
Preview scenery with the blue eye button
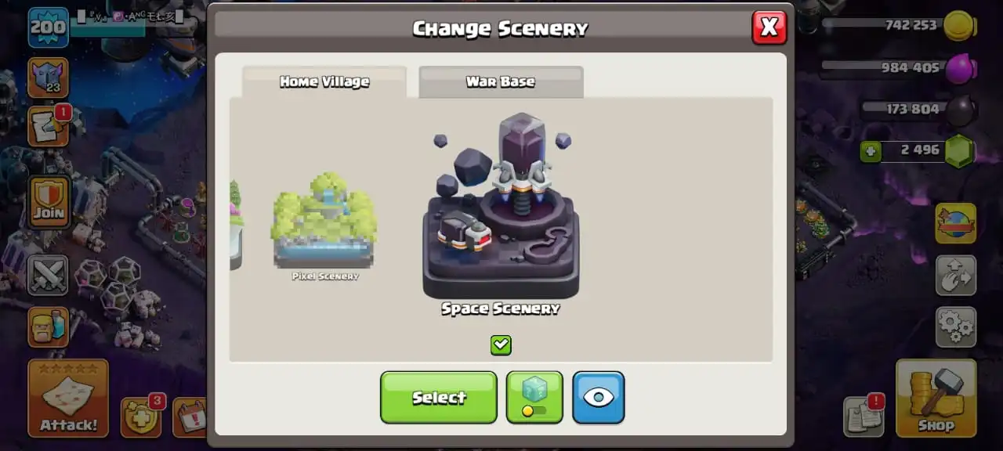click(599, 397)
